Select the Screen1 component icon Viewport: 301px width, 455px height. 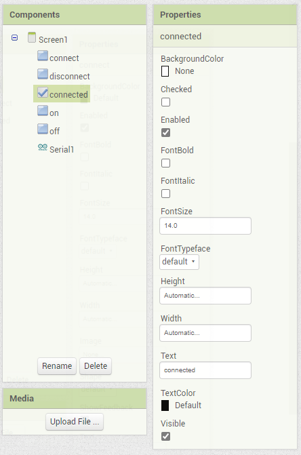(32, 38)
